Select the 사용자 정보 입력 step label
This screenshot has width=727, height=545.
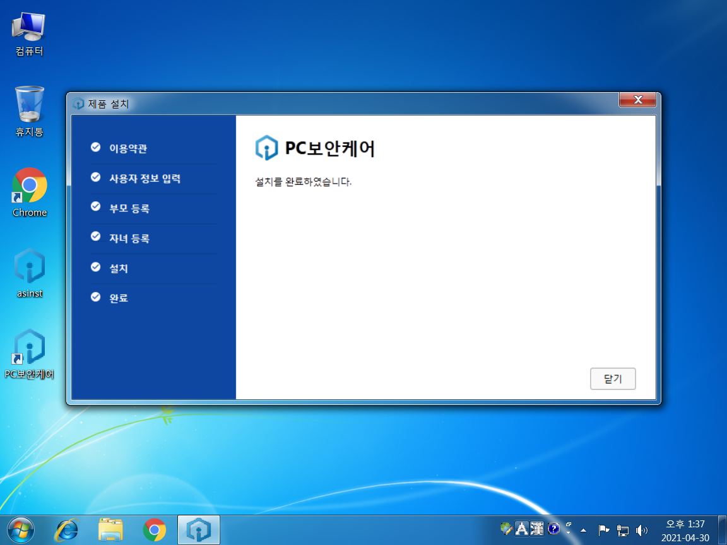pyautogui.click(x=145, y=179)
